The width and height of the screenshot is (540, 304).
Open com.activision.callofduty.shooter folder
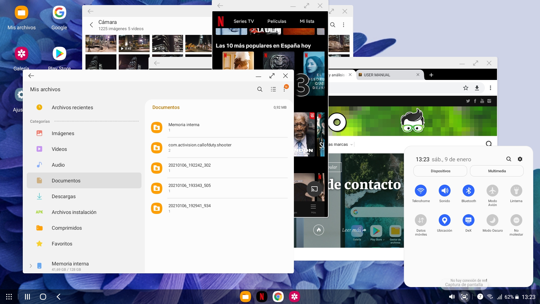pos(219,147)
